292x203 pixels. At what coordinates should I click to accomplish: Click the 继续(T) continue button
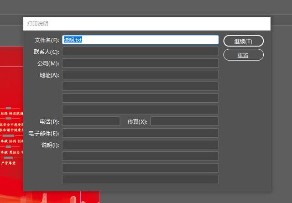243,41
